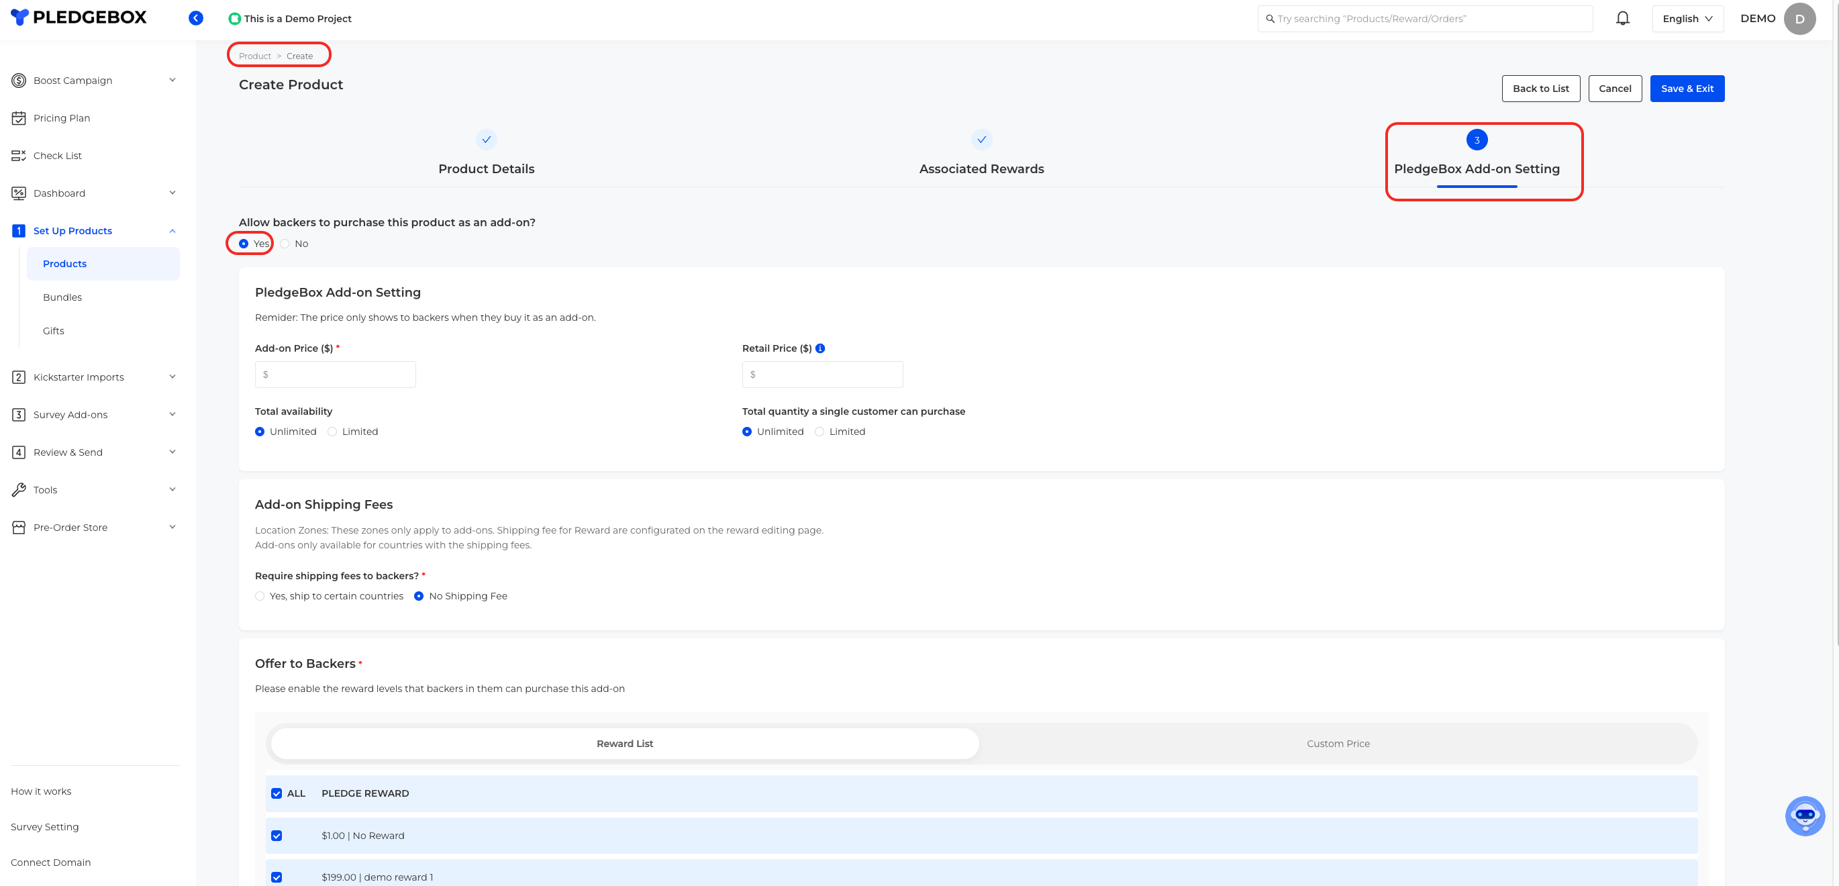Click the Set Up Products step icon
This screenshot has height=886, width=1839.
click(x=19, y=231)
